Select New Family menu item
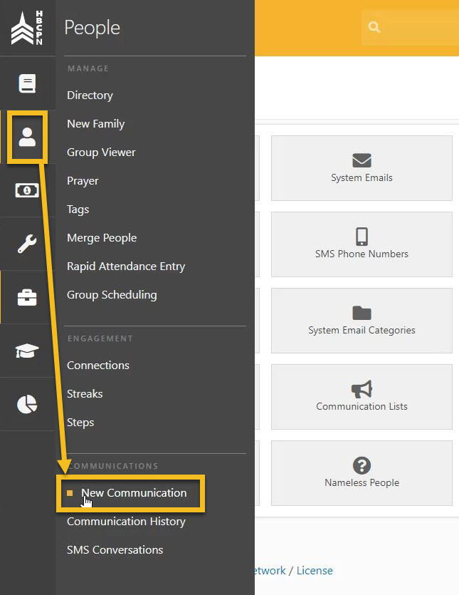The image size is (459, 595). (96, 124)
